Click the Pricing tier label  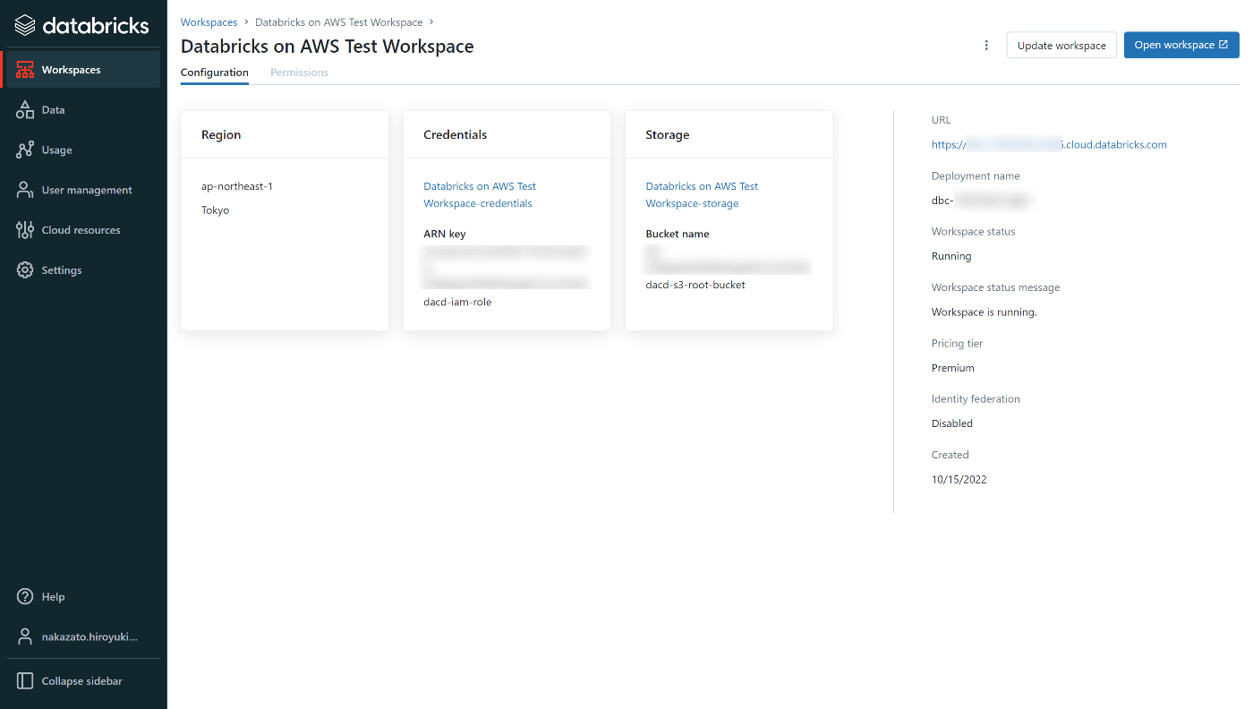tap(958, 344)
